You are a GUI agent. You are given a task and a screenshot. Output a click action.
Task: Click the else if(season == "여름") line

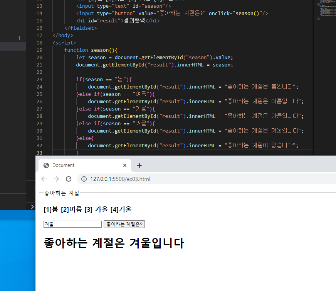click(116, 94)
